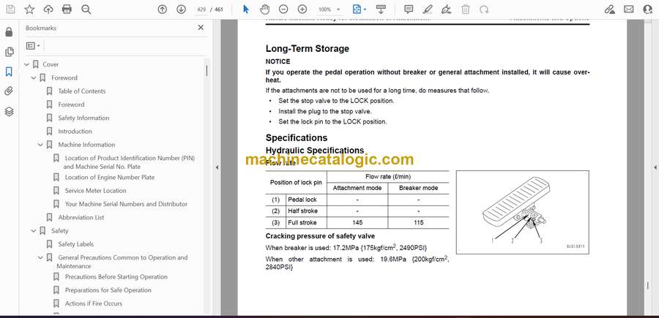Image resolution: width=659 pixels, height=318 pixels.
Task: Print the document
Action: (67, 10)
